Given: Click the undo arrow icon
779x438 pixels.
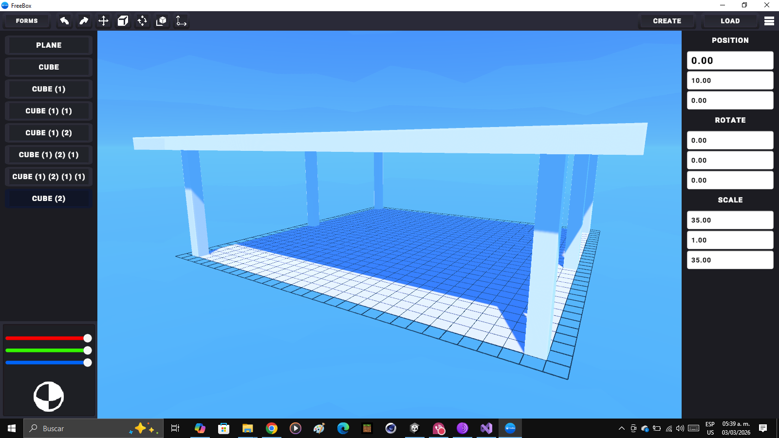Looking at the screenshot, I should point(64,21).
